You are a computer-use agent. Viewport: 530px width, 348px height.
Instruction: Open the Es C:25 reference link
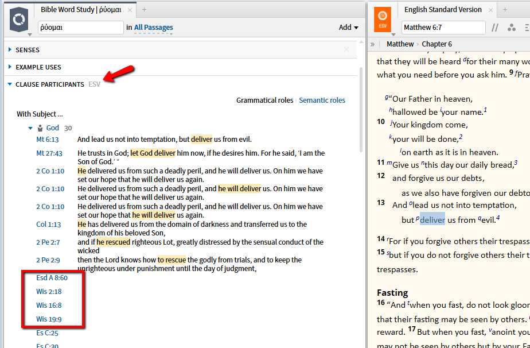47,333
